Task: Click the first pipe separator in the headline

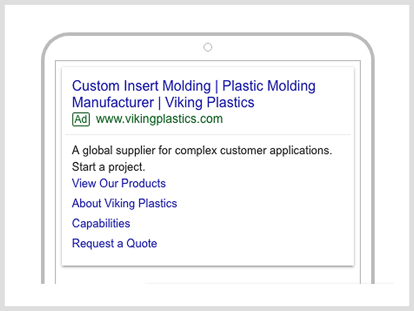Action: (x=217, y=87)
